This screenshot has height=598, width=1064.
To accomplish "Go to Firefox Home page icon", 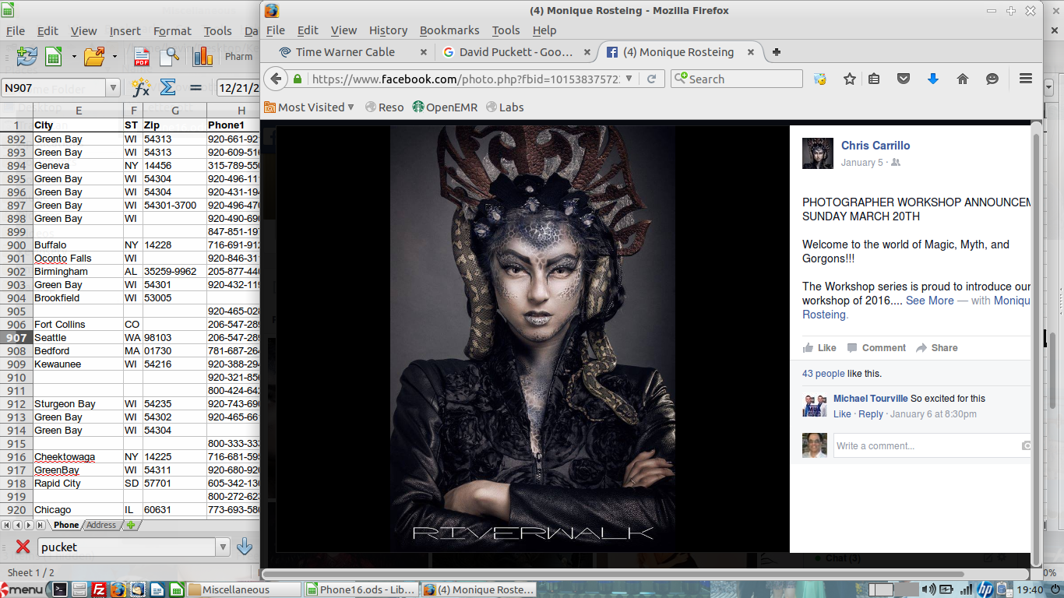I will [963, 79].
